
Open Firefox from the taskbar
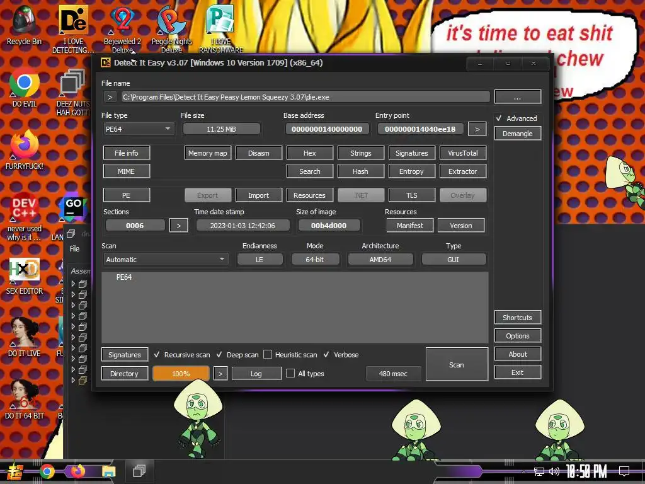coord(77,471)
